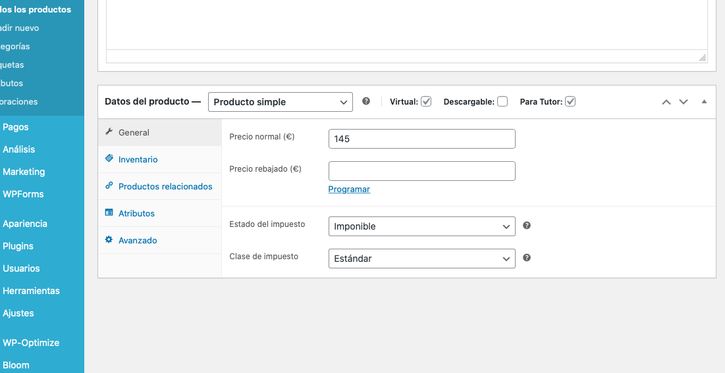Enable the Descargable checkbox
This screenshot has width=725, height=373.
coord(502,101)
